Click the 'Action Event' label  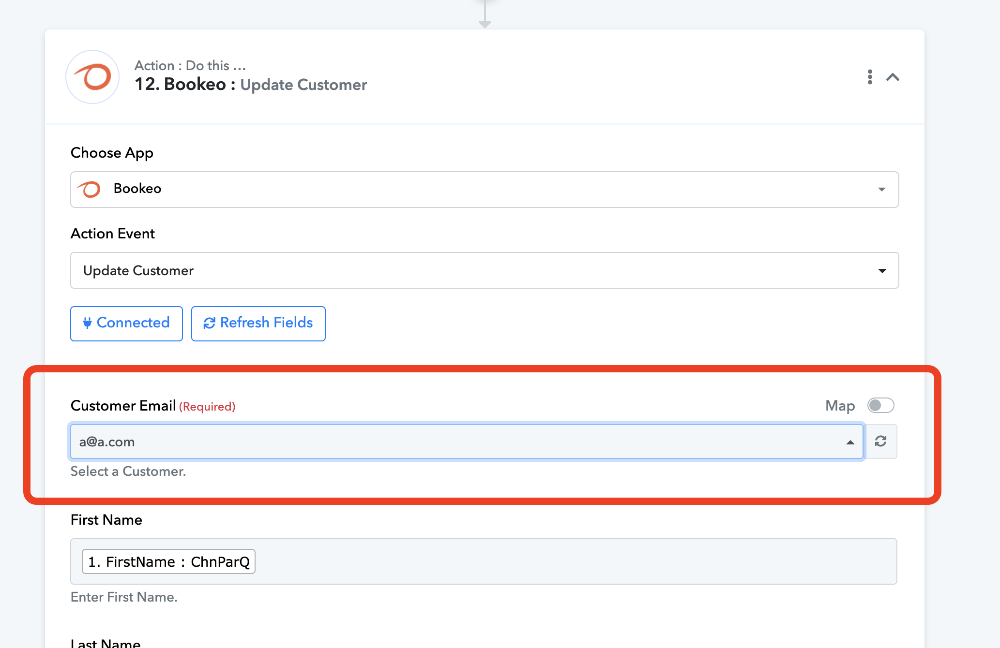click(113, 234)
